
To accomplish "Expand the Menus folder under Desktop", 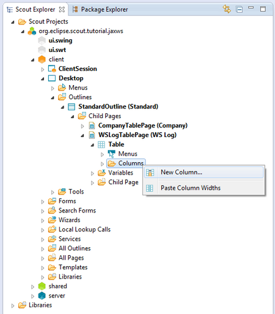I will point(53,88).
